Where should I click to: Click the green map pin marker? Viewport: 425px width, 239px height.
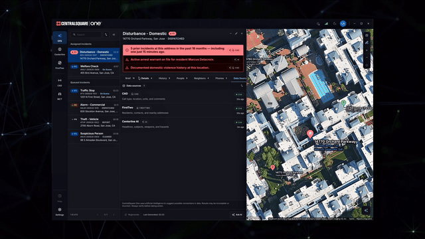click(343, 103)
